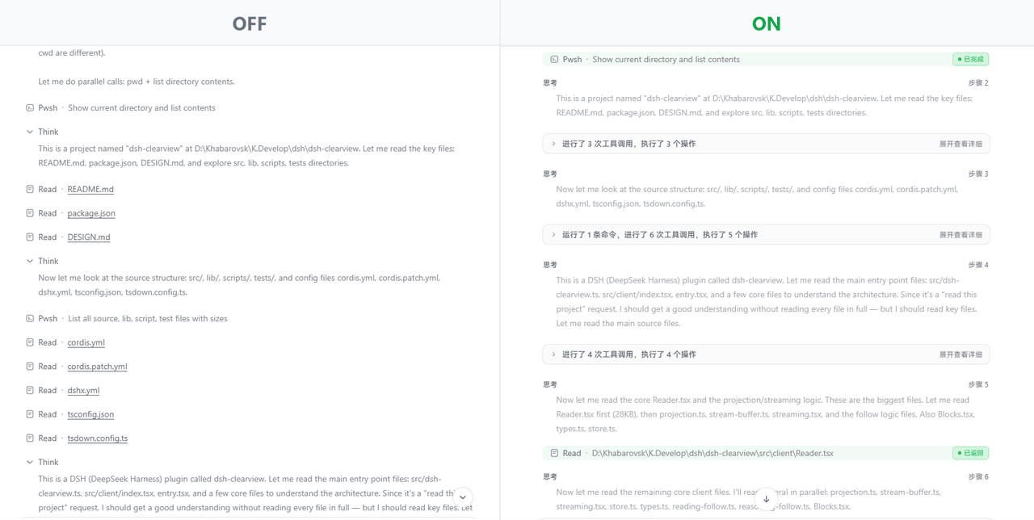Open the cordis.patch.yml link
This screenshot has width=1034, height=520.
[97, 367]
